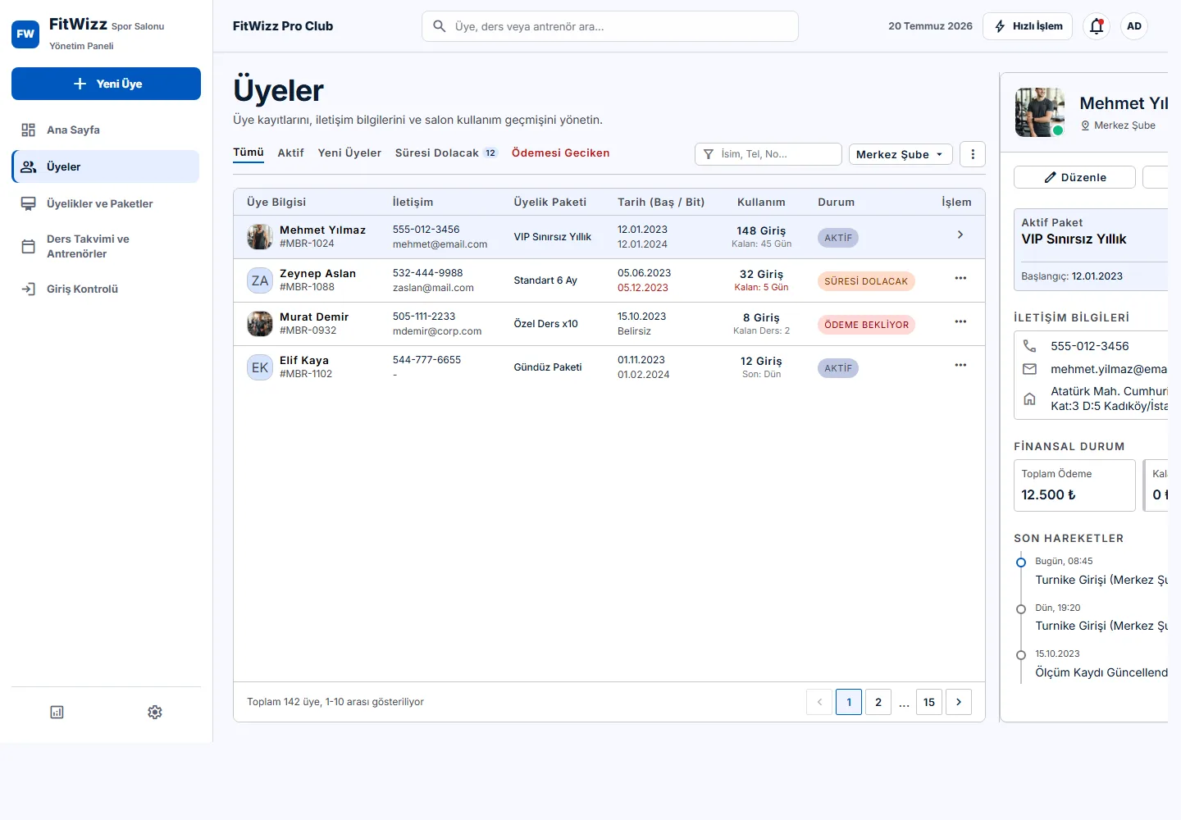Switch to the Süresi Dolacak tab
Screen dimensions: 1181x820
coord(446,153)
